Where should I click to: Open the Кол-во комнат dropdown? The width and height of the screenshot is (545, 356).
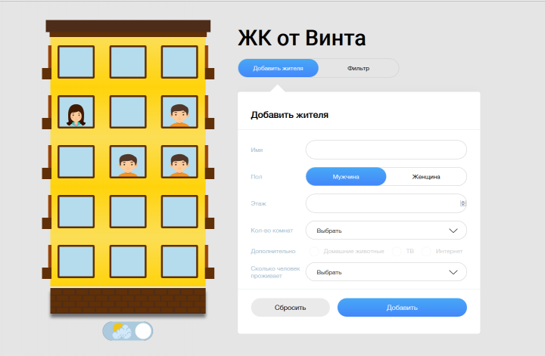[386, 231]
